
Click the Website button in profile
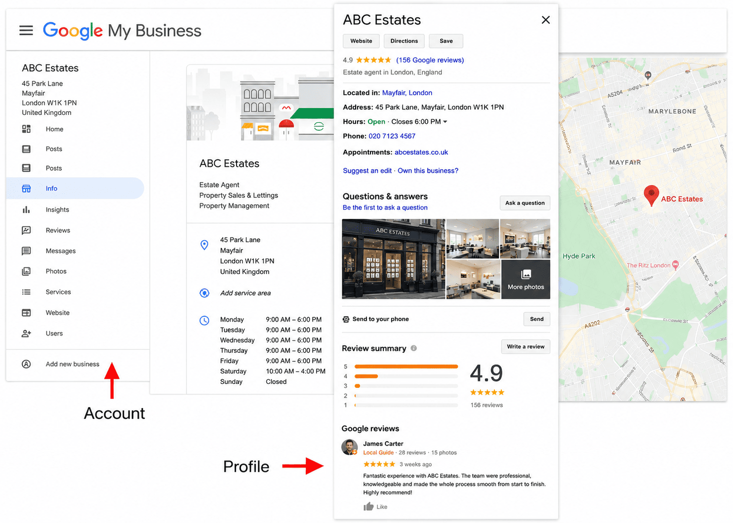tap(361, 41)
